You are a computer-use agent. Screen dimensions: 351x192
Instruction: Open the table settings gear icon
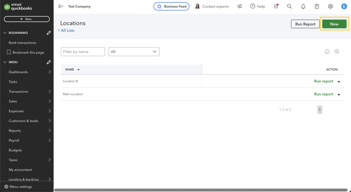coord(337,52)
